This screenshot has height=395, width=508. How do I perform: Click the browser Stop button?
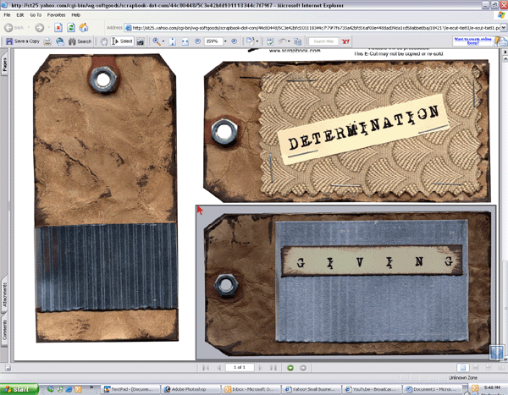pyautogui.click(x=58, y=27)
